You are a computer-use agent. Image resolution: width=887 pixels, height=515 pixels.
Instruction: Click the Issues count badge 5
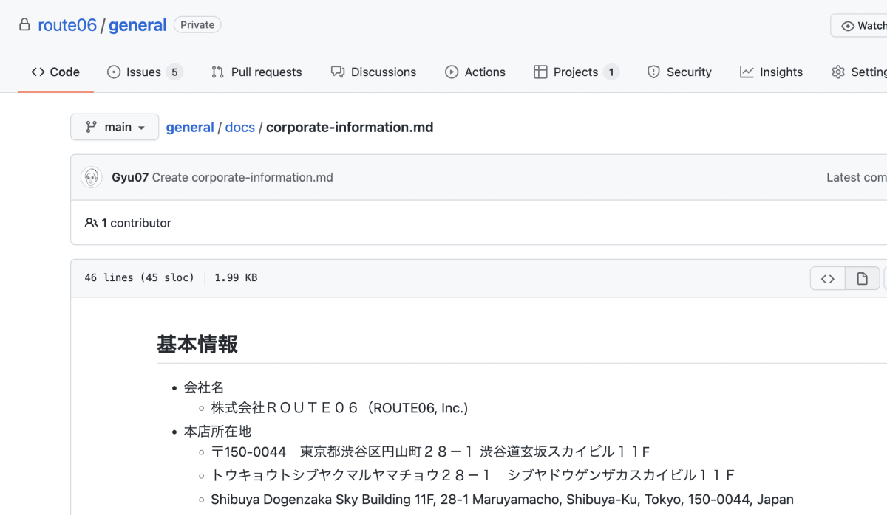(x=174, y=72)
